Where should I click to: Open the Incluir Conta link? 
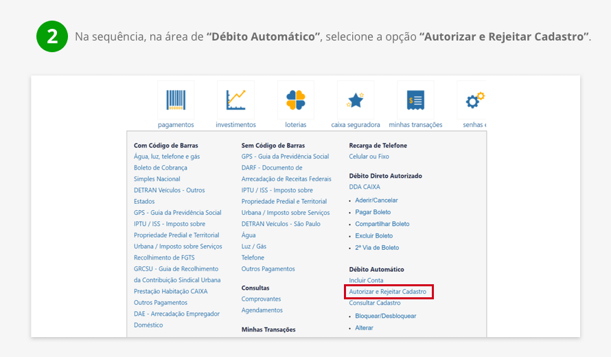click(366, 281)
